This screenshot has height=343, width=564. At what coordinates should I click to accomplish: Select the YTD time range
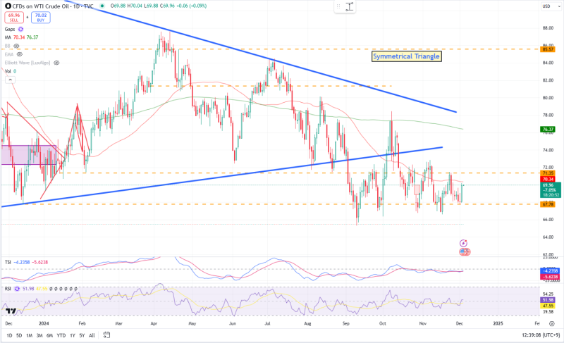pyautogui.click(x=62, y=336)
